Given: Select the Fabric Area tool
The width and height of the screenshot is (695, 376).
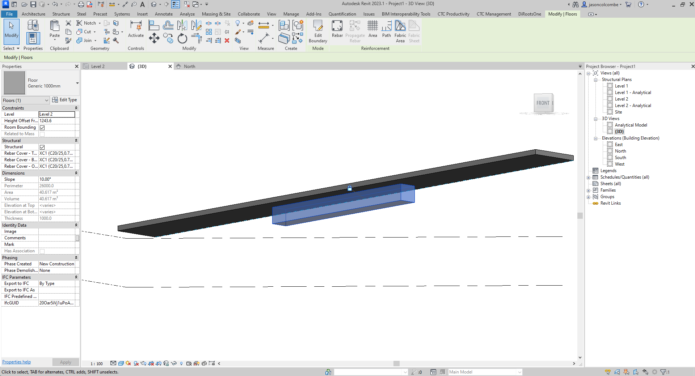Looking at the screenshot, I should point(400,31).
